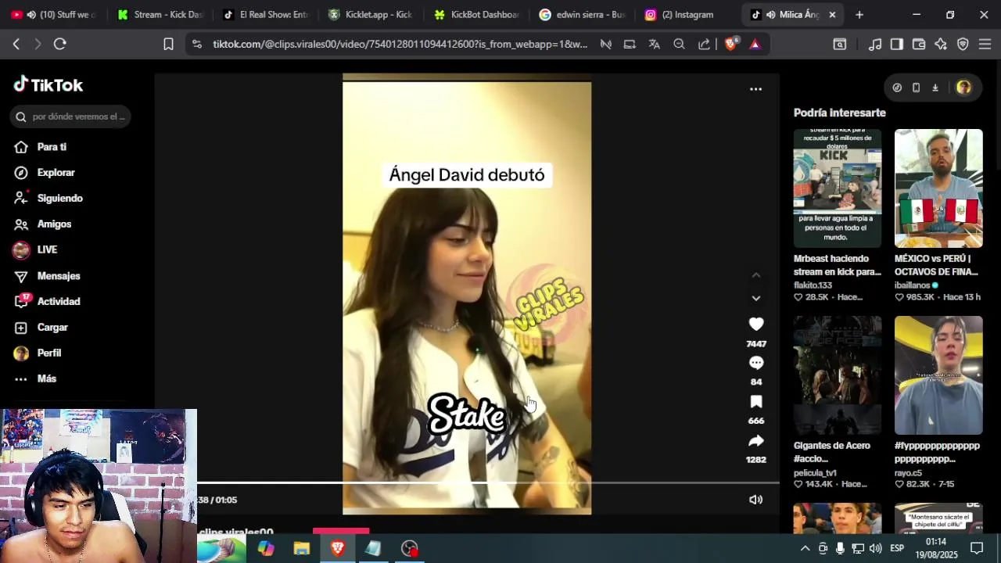Screen dimensions: 1001x563
Task: Click the TikTok search field
Action: point(70,117)
